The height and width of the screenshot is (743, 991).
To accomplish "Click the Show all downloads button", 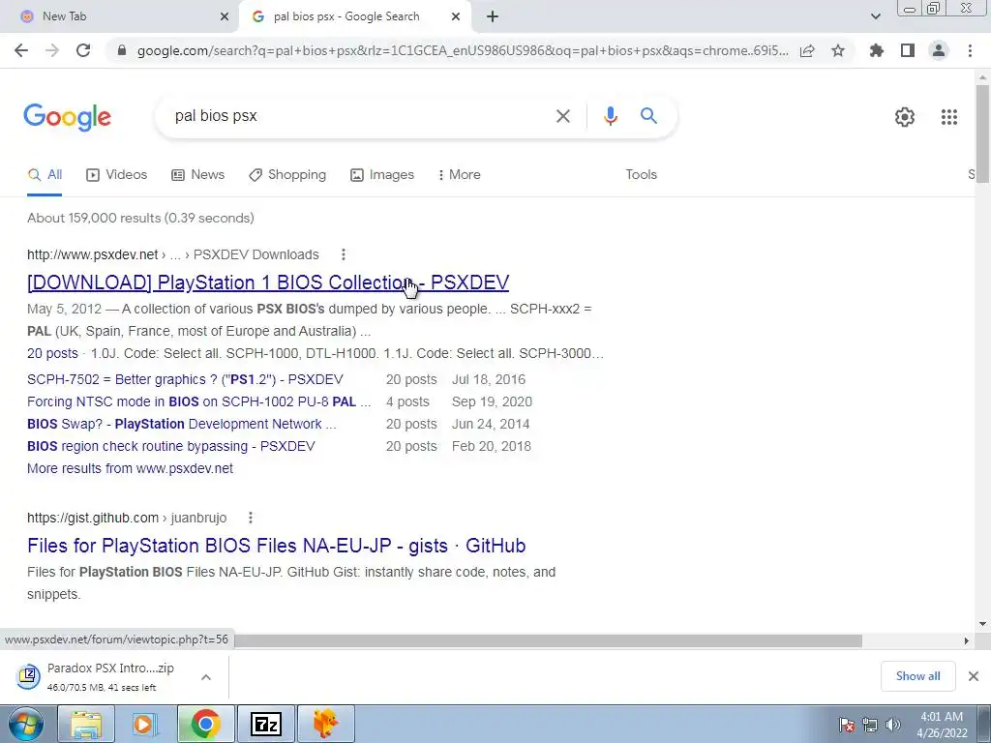I will pyautogui.click(x=917, y=676).
